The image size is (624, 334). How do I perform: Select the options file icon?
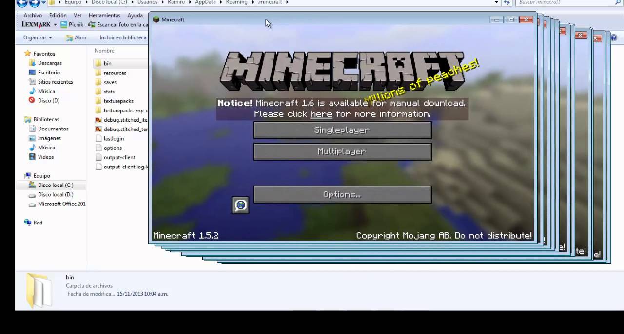[98, 148]
